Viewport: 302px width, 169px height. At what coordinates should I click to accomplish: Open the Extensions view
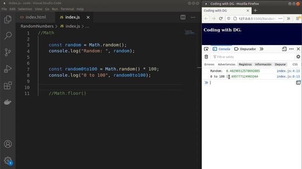pyautogui.click(x=8, y=85)
